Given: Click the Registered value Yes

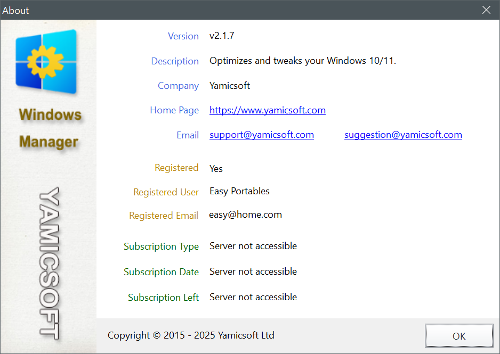Looking at the screenshot, I should tap(216, 168).
